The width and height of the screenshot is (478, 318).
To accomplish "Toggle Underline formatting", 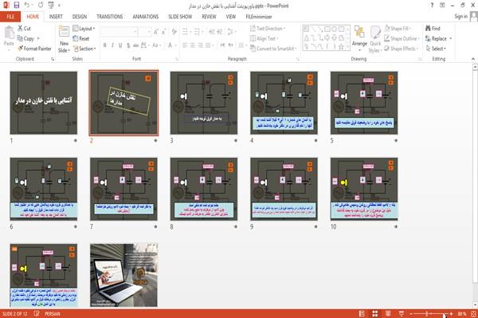I will (120, 45).
